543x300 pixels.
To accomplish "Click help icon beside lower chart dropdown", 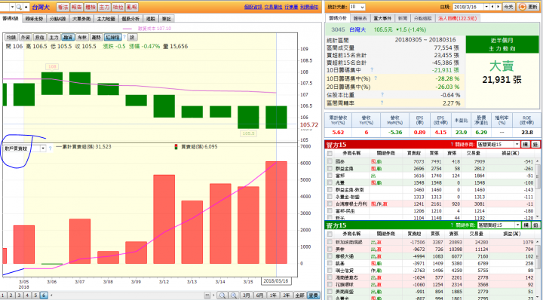I will 50,148.
